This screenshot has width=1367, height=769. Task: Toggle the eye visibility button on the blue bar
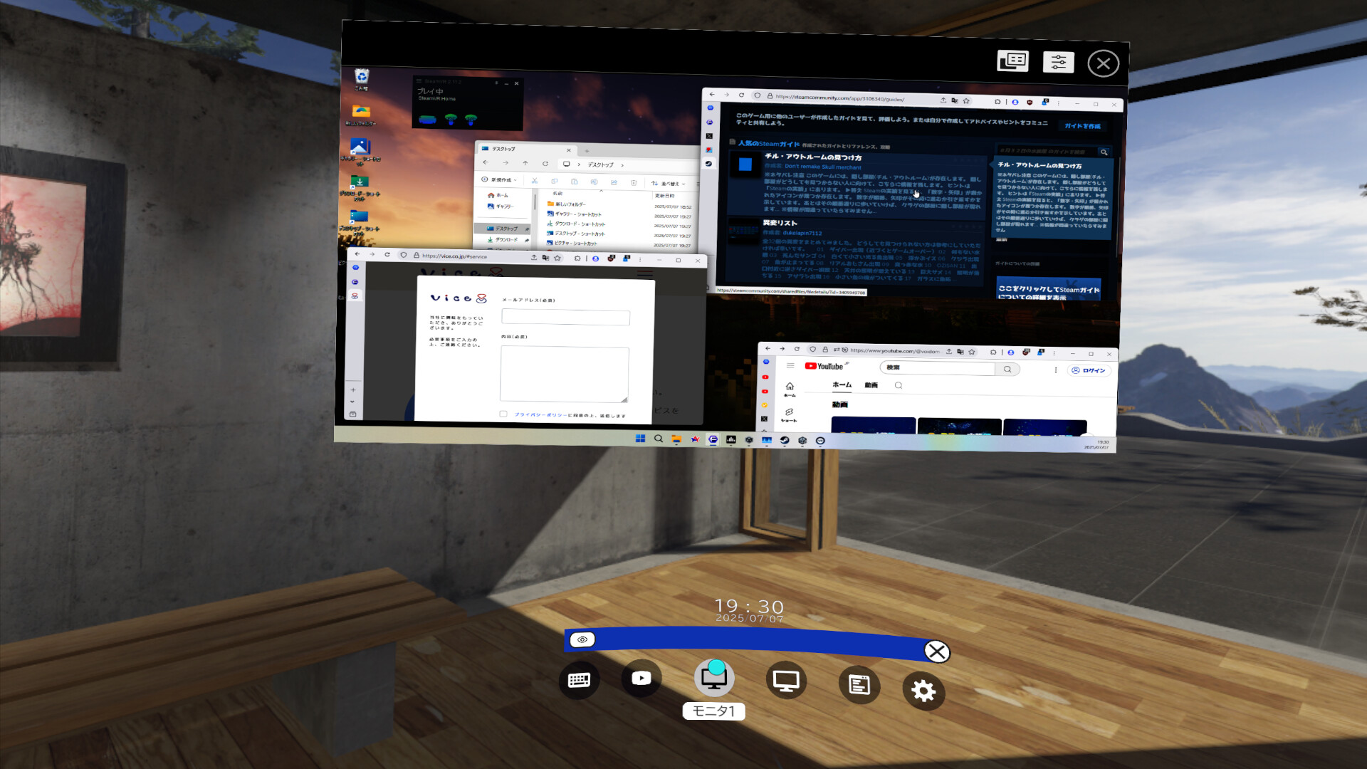point(582,639)
